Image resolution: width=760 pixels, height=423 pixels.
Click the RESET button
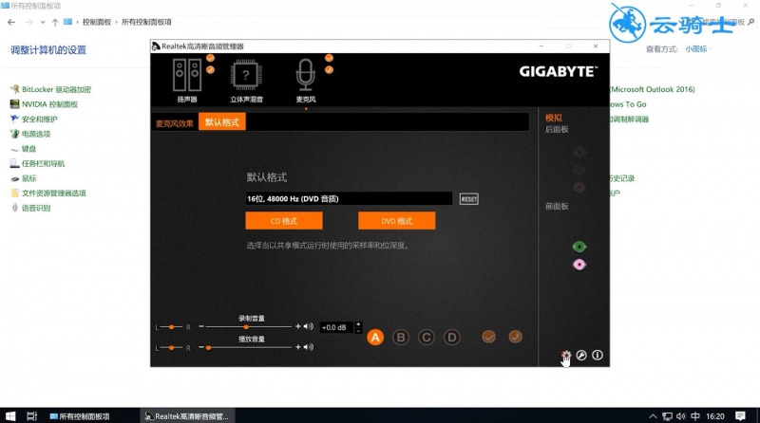pos(468,199)
